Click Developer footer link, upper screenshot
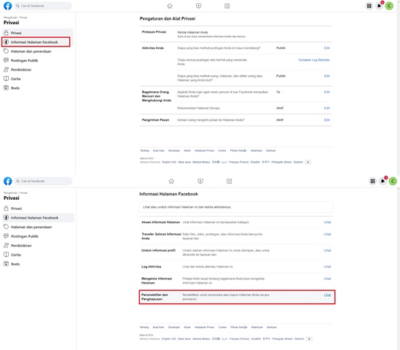 click(174, 150)
